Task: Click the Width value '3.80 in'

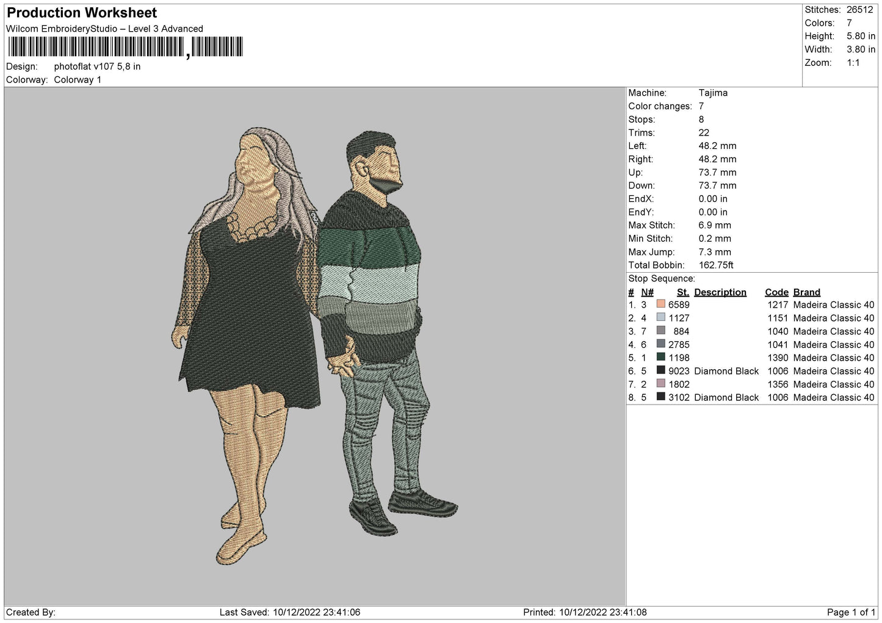Action: point(861,49)
